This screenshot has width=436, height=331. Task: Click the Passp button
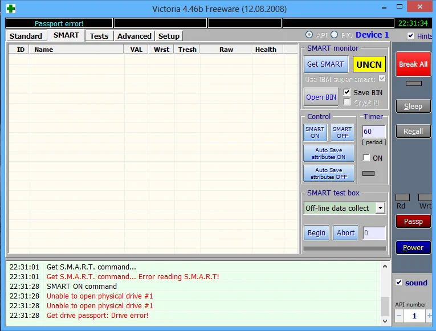click(x=413, y=222)
